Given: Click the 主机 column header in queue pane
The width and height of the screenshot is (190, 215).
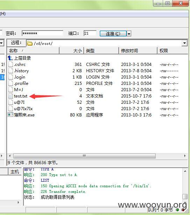Looking at the screenshot, I should point(15,172).
